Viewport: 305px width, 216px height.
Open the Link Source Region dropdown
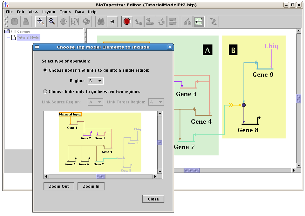pos(95,102)
